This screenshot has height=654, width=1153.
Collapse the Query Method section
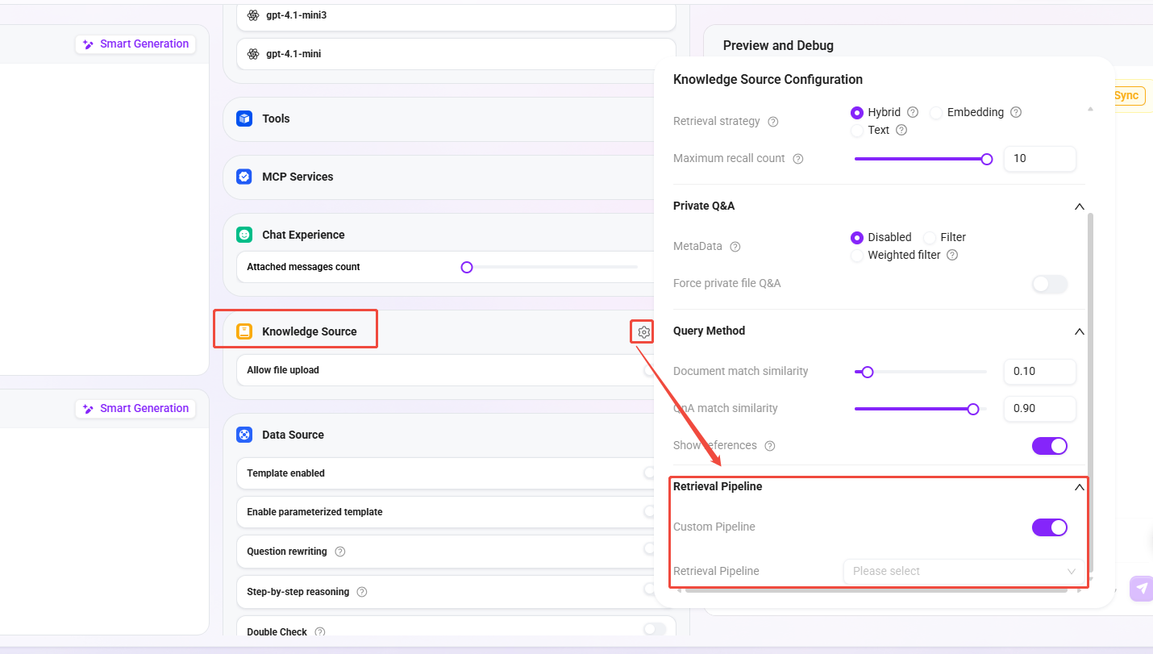pos(1080,331)
